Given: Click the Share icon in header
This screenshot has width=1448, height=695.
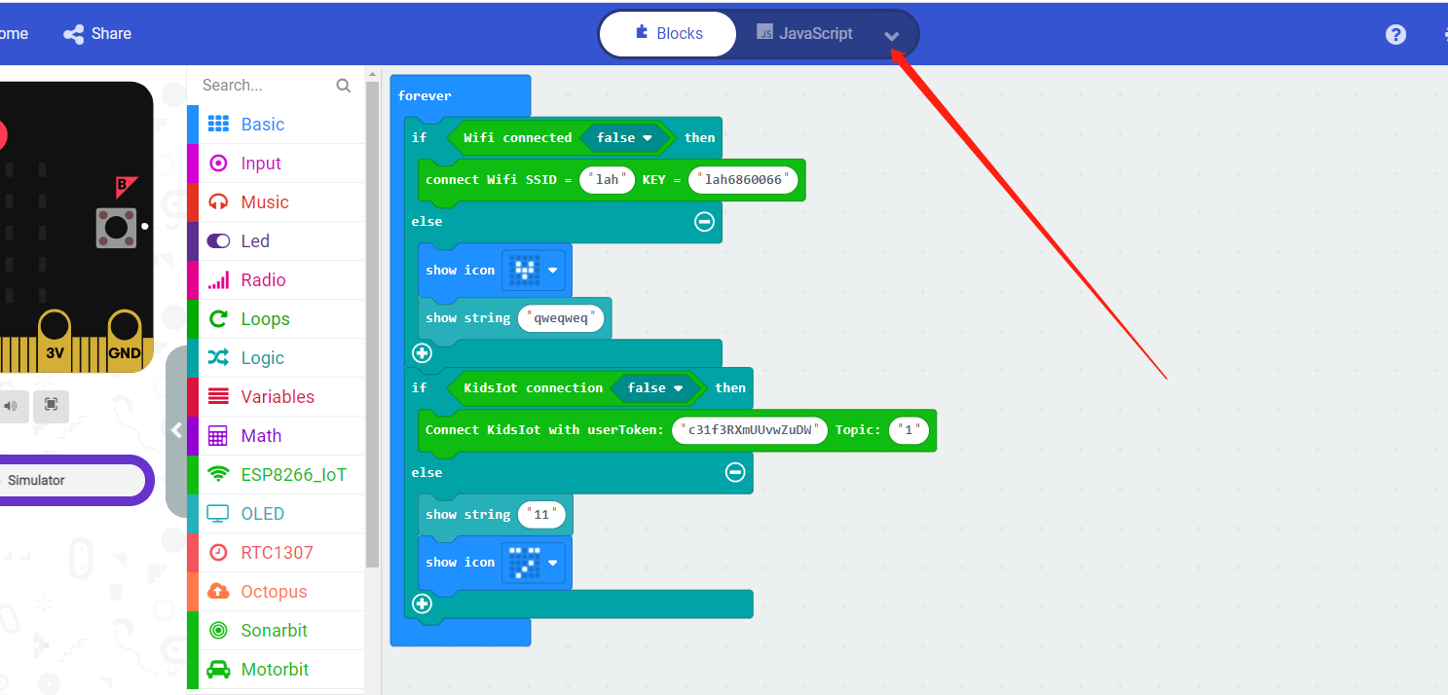Looking at the screenshot, I should (74, 34).
